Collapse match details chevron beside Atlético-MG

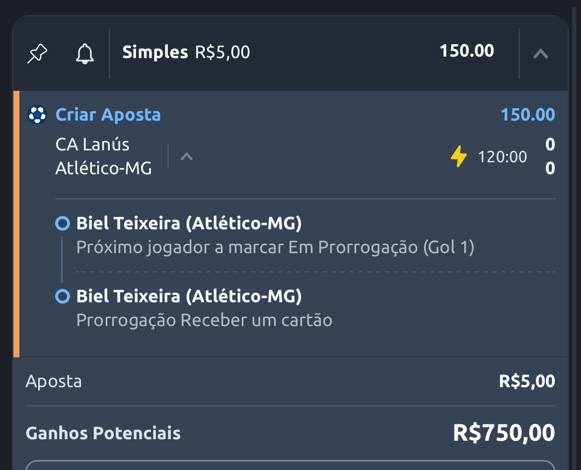pos(186,157)
